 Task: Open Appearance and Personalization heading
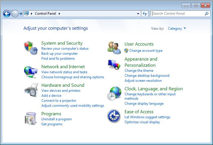tap(141, 62)
